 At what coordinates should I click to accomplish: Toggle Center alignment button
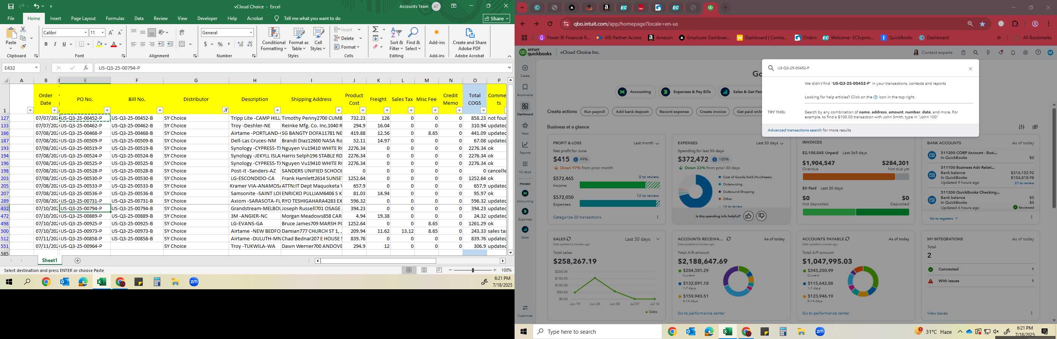click(142, 44)
